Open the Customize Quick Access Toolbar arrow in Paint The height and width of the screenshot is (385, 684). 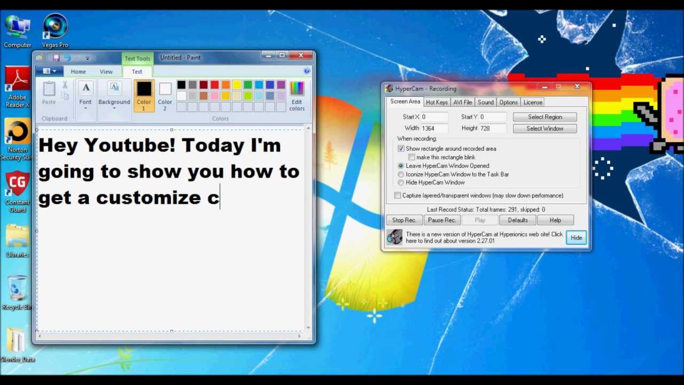tap(88, 58)
